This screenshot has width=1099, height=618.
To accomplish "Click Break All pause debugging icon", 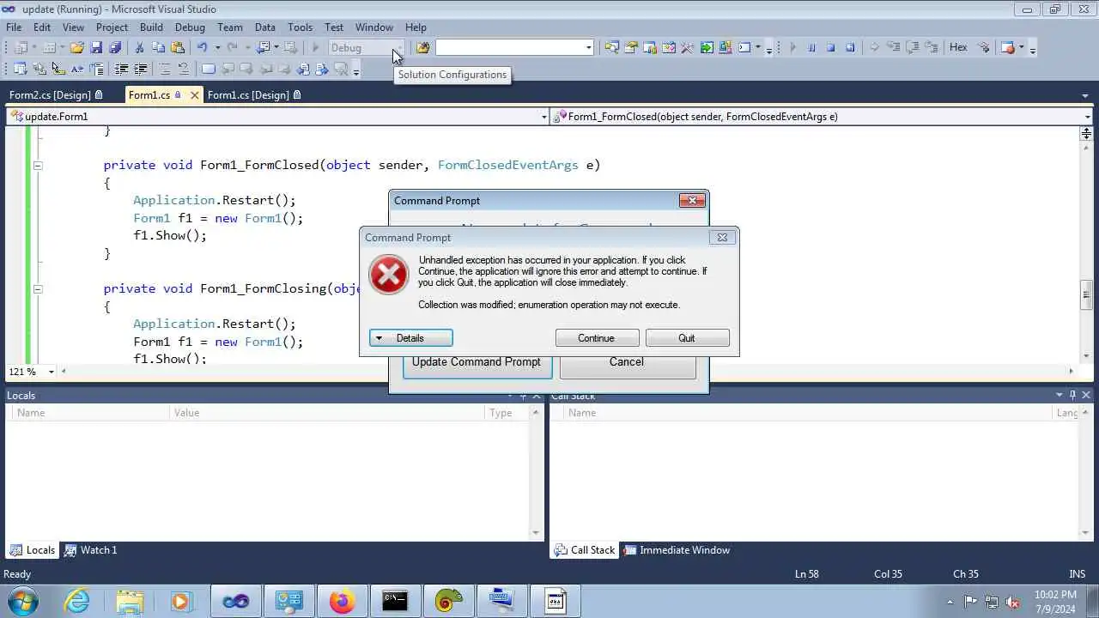I will tap(811, 48).
